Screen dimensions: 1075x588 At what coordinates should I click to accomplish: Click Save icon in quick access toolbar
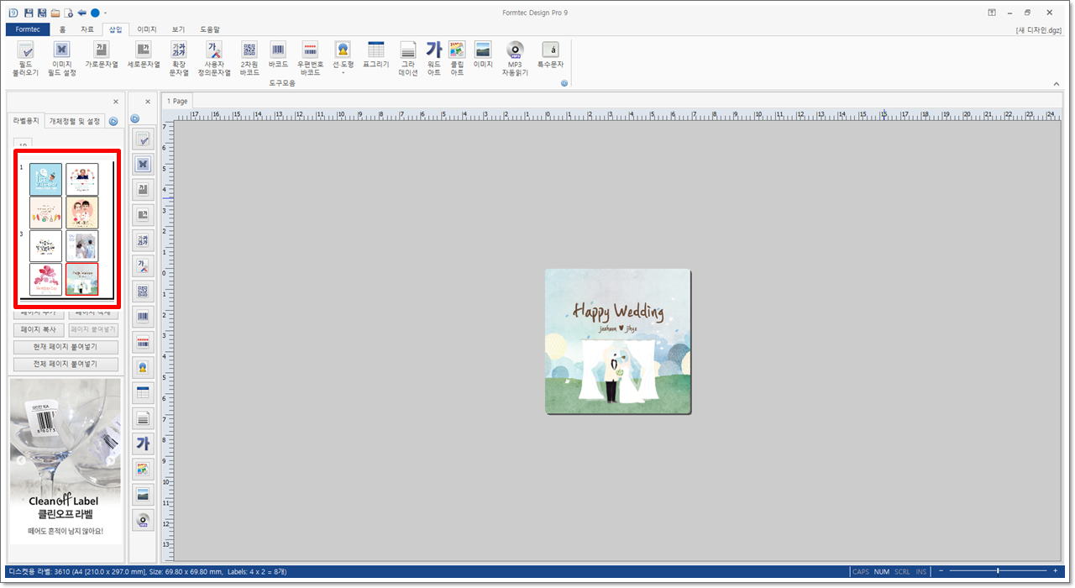coord(29,13)
